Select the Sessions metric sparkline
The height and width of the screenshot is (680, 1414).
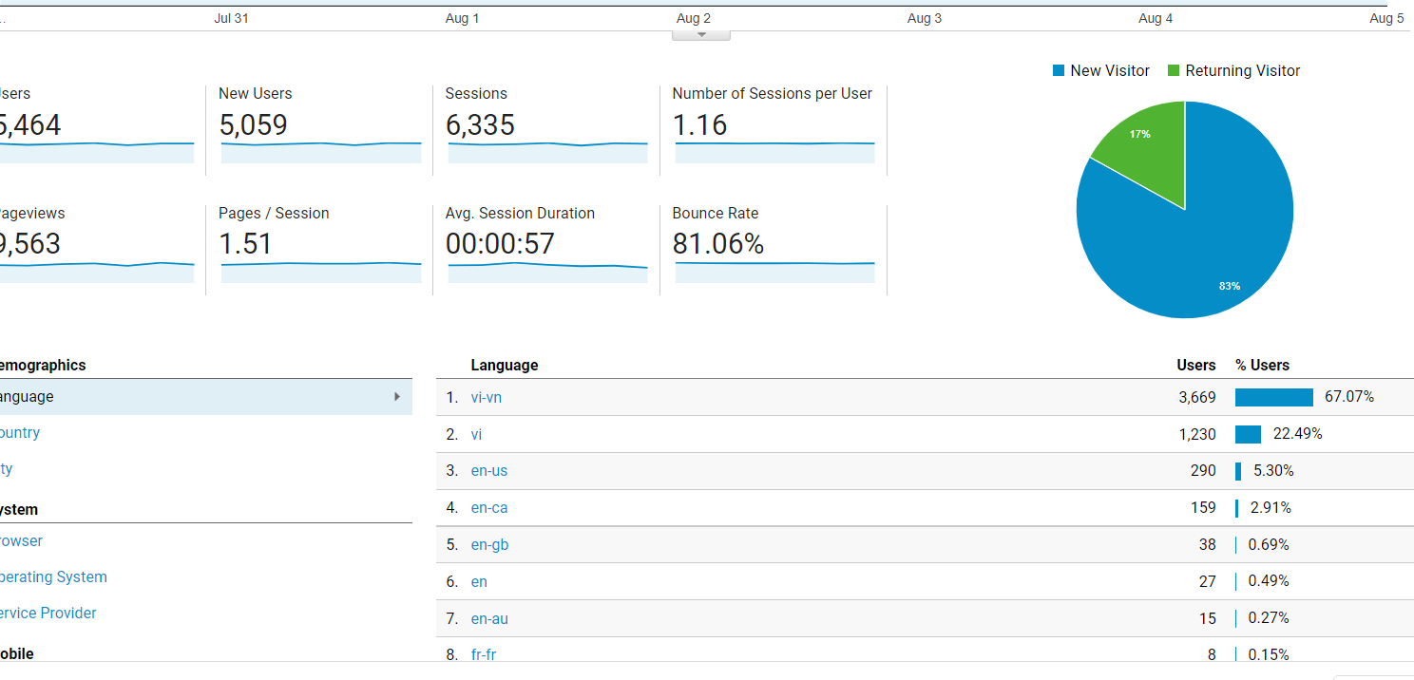[547, 152]
